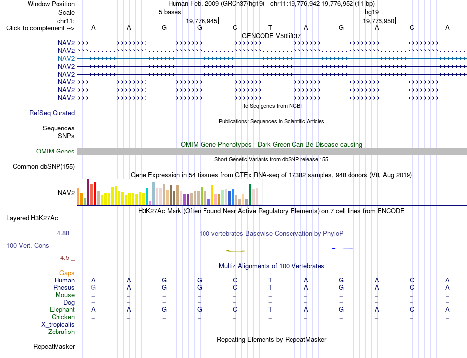Click the mismatched G base in Rhesus row
Screen dimensions: 467x358
[93, 287]
